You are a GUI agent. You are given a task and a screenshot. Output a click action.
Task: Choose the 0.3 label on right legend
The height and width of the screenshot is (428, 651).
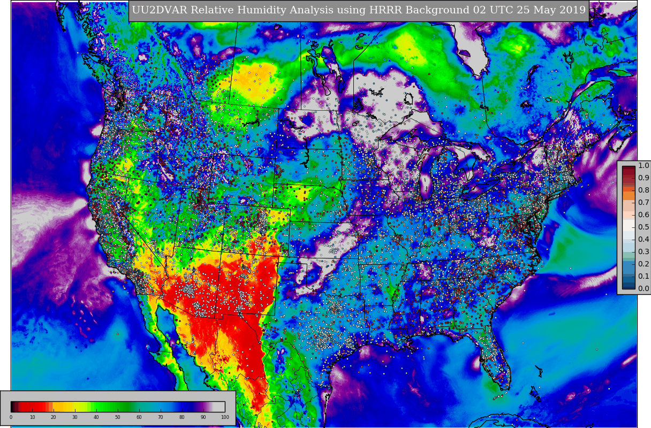644,252
